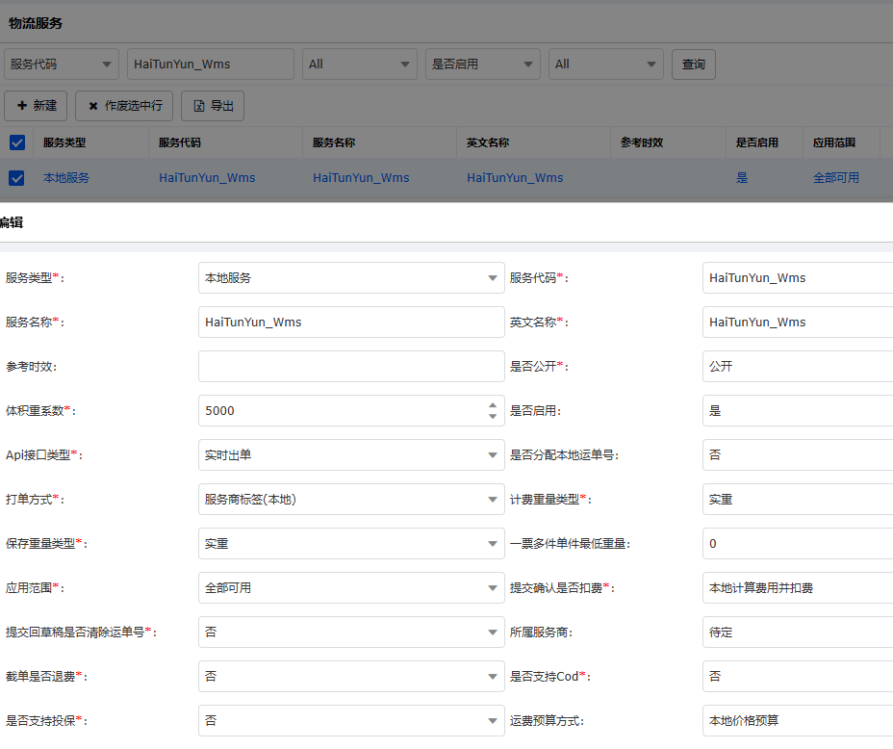Viewport: 893px width, 749px height.
Task: Click the 是否启用 form field showing 是
Action: [798, 411]
